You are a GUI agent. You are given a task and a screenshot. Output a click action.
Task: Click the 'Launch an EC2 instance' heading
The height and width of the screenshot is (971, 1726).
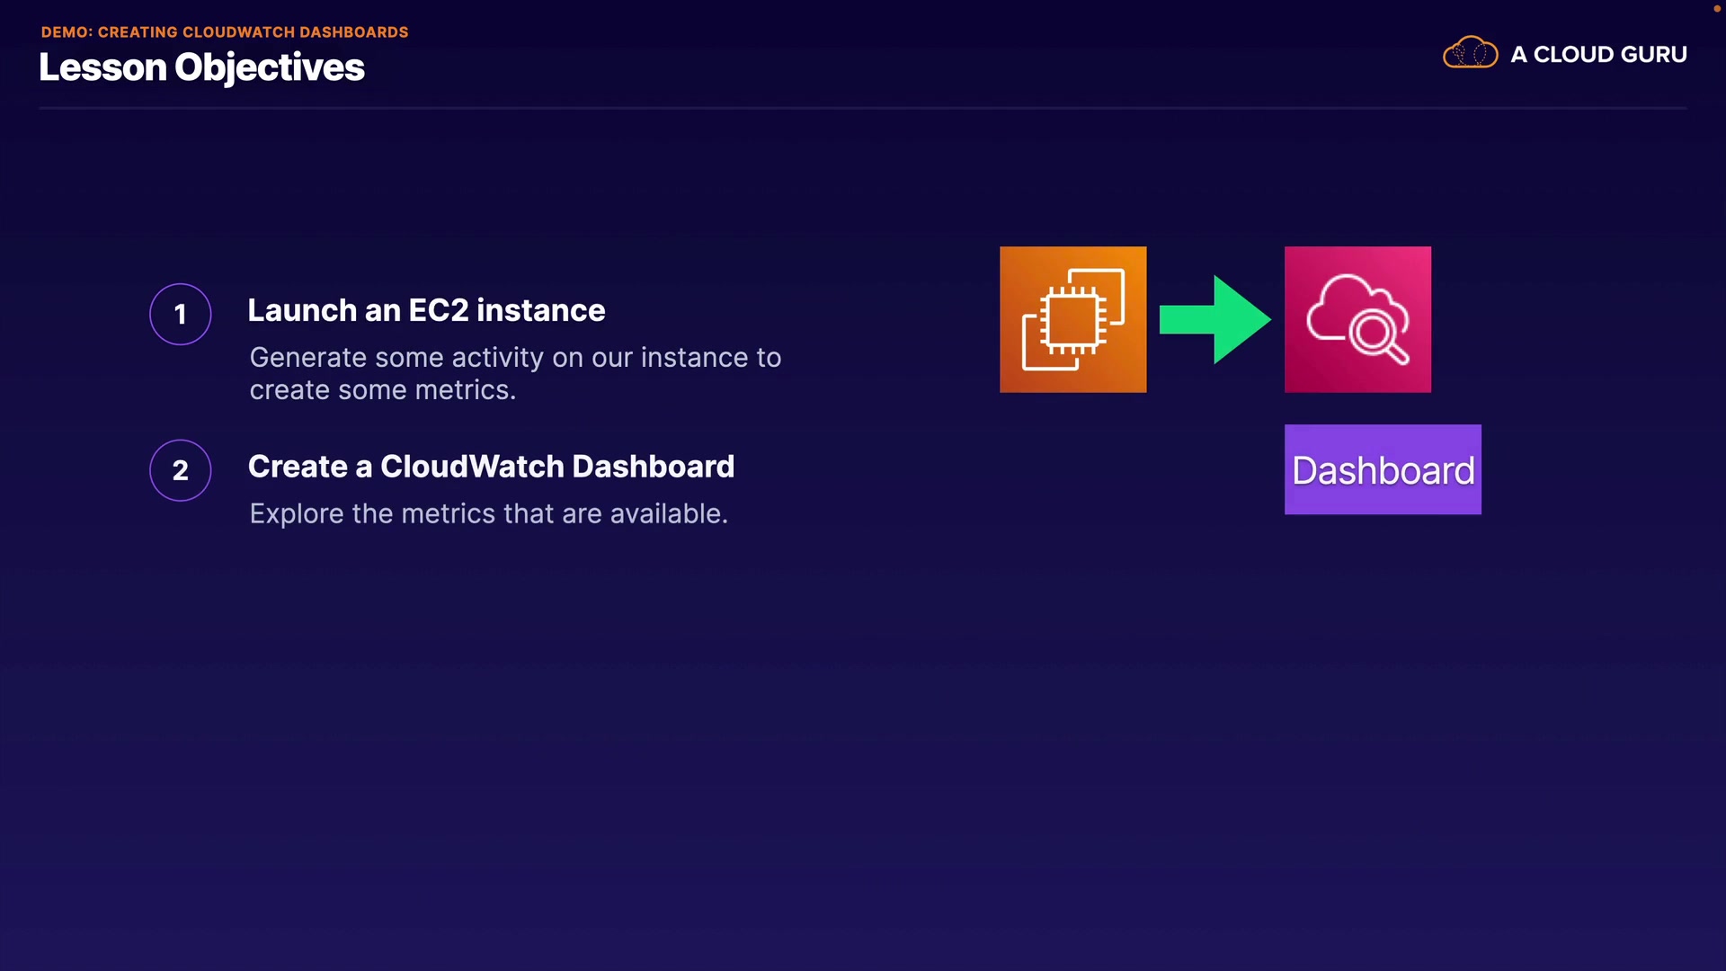[x=426, y=310]
